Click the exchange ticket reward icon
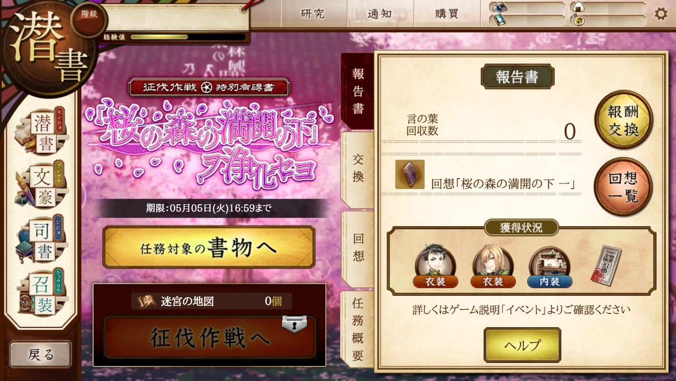 point(606,266)
